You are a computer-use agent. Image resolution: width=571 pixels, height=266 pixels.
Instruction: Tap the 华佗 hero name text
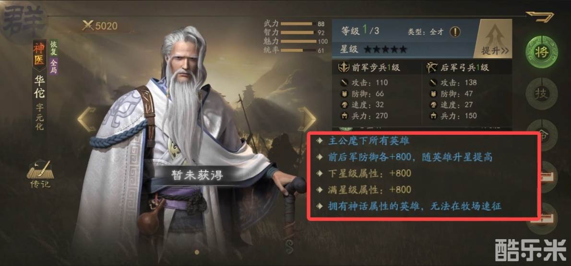pyautogui.click(x=39, y=87)
